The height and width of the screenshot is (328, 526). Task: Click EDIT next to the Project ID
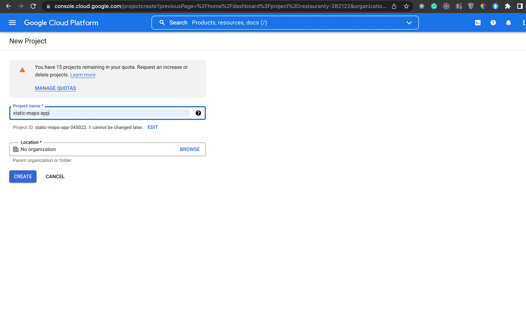(x=153, y=127)
